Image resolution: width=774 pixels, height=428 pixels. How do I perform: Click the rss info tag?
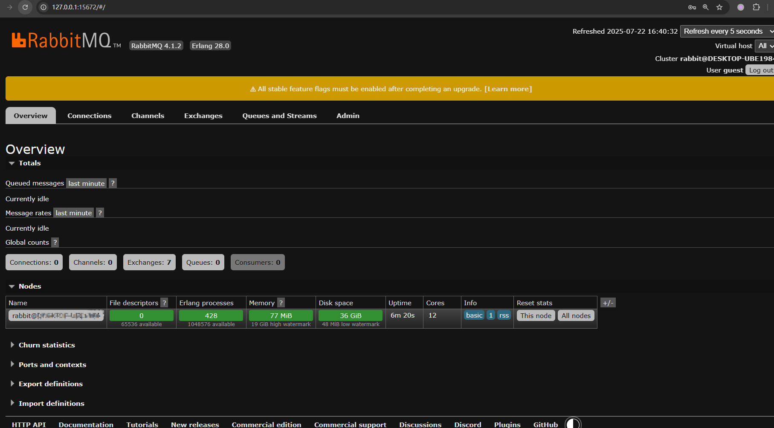504,315
